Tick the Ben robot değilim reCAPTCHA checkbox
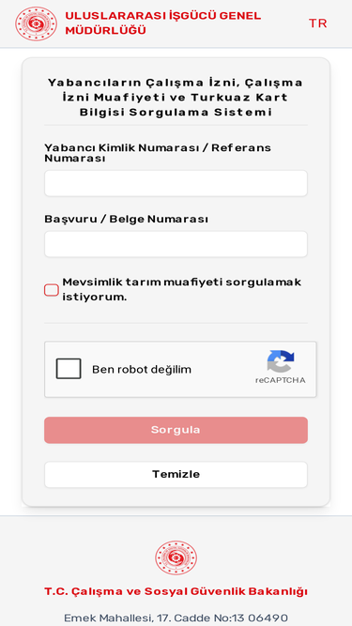This screenshot has height=626, width=352. (69, 369)
